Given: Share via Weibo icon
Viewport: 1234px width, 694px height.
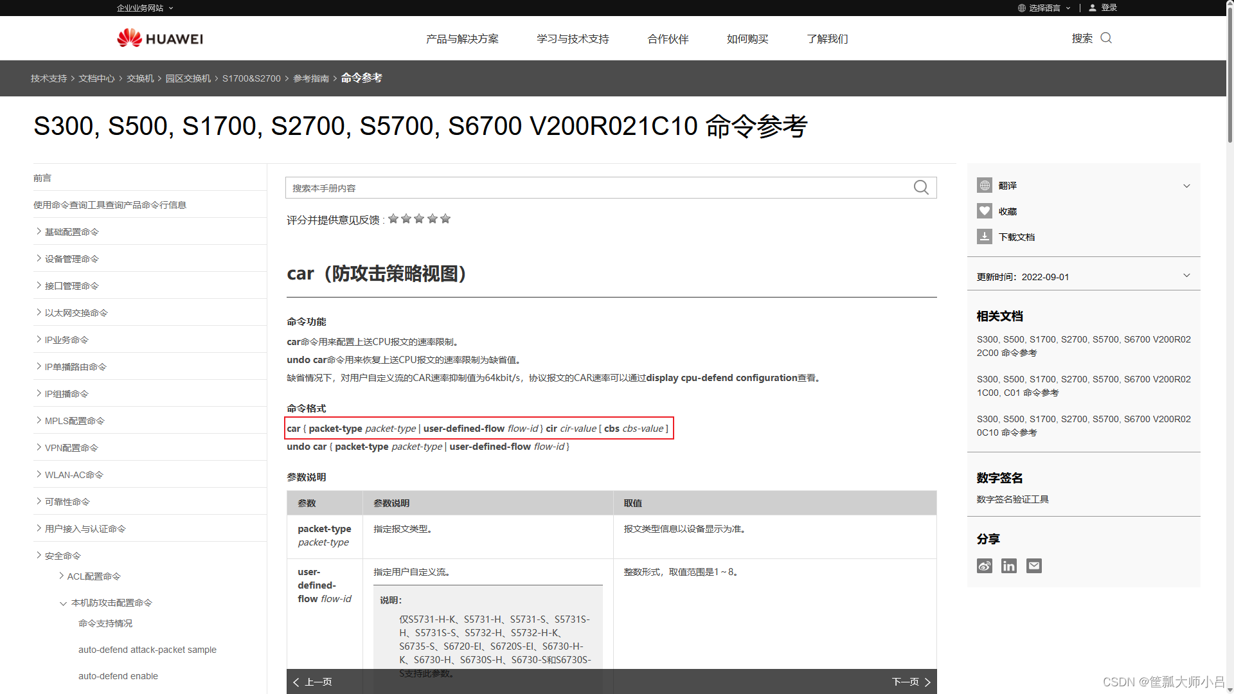Looking at the screenshot, I should (985, 565).
